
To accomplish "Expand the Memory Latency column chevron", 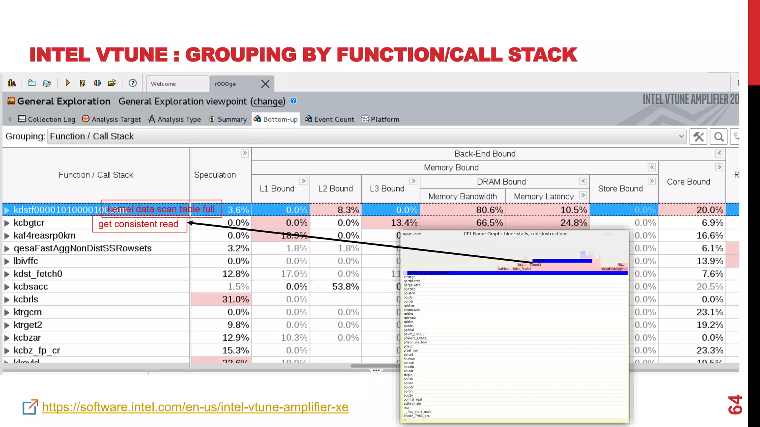I will 583,195.
